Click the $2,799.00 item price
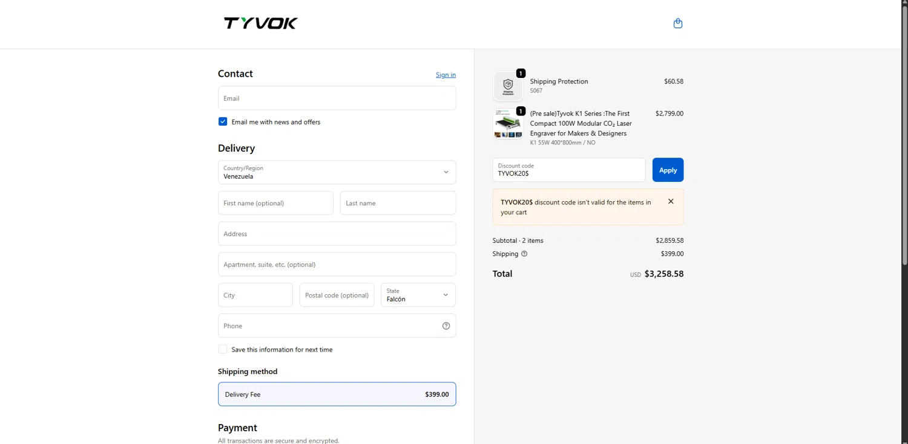Viewport: 908px width, 444px height. [x=669, y=114]
